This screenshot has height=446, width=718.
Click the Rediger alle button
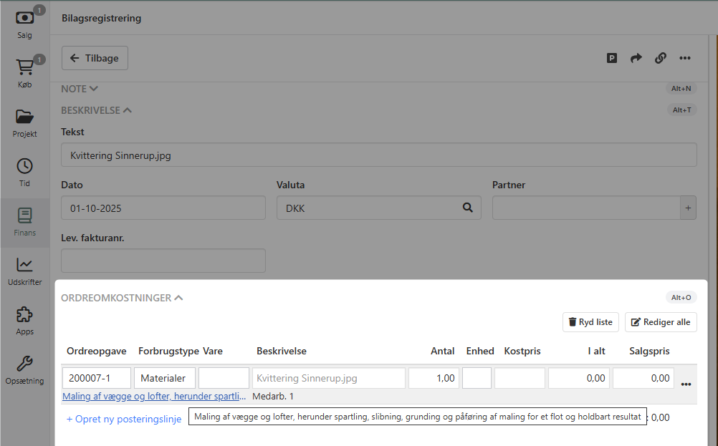(x=661, y=322)
